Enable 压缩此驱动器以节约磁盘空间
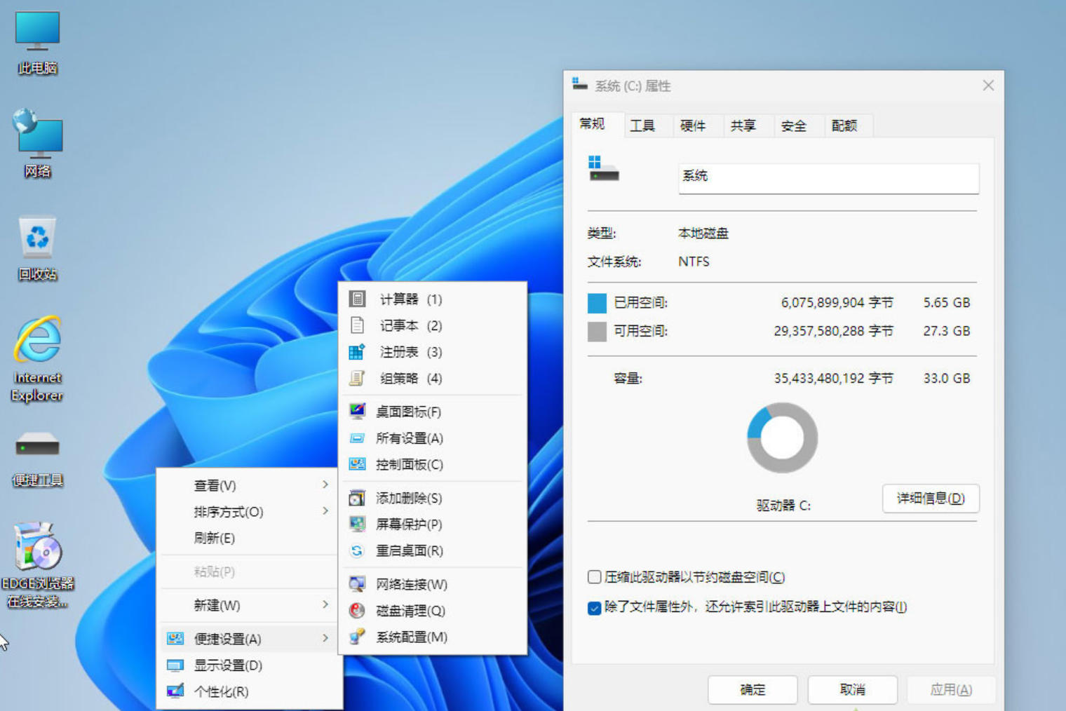Image resolution: width=1066 pixels, height=711 pixels. point(593,576)
